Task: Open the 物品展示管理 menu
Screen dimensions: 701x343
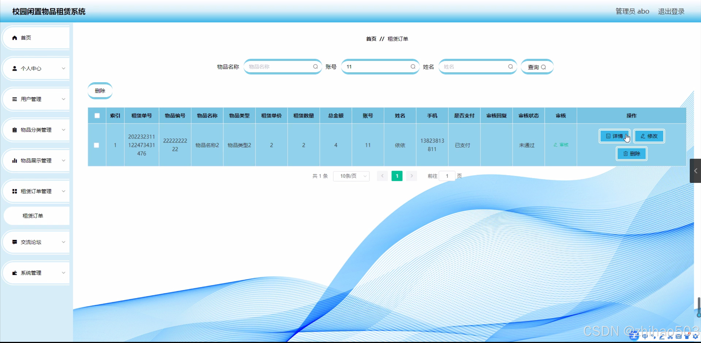Action: tap(36, 161)
